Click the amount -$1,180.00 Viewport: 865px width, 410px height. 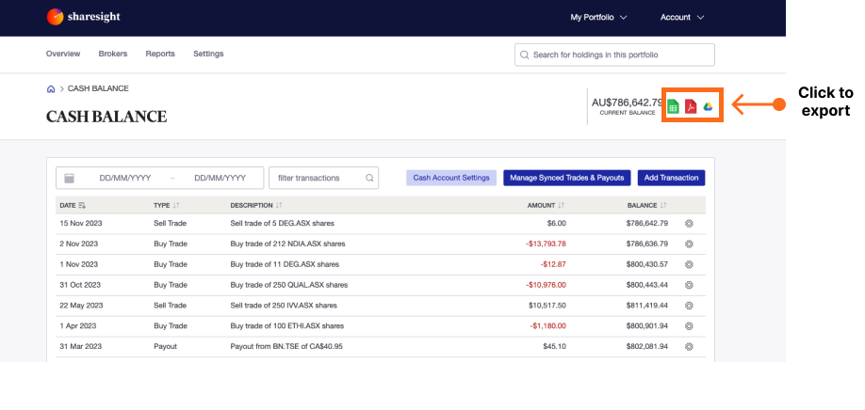tap(548, 325)
